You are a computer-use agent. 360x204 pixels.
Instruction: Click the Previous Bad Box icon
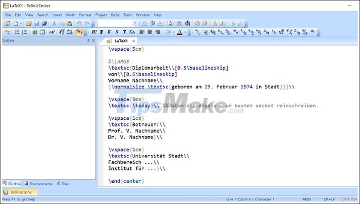[x=240, y=24]
